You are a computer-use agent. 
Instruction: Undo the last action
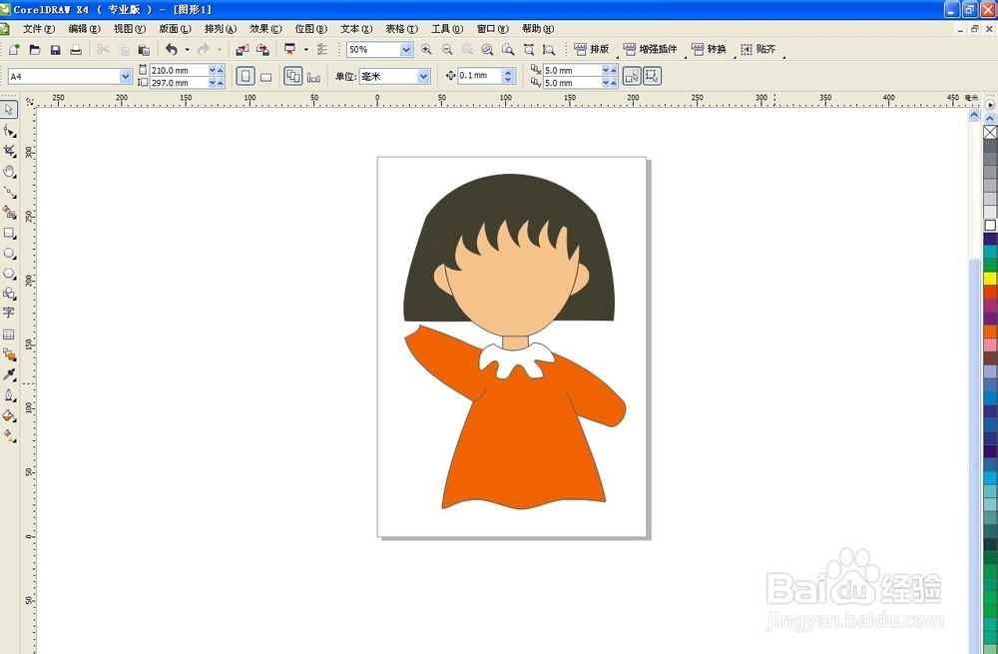click(172, 49)
